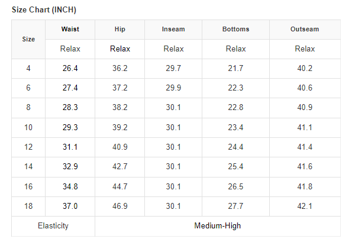Click the Hip column header
Viewport: 355px width, 242px height.
(120, 29)
